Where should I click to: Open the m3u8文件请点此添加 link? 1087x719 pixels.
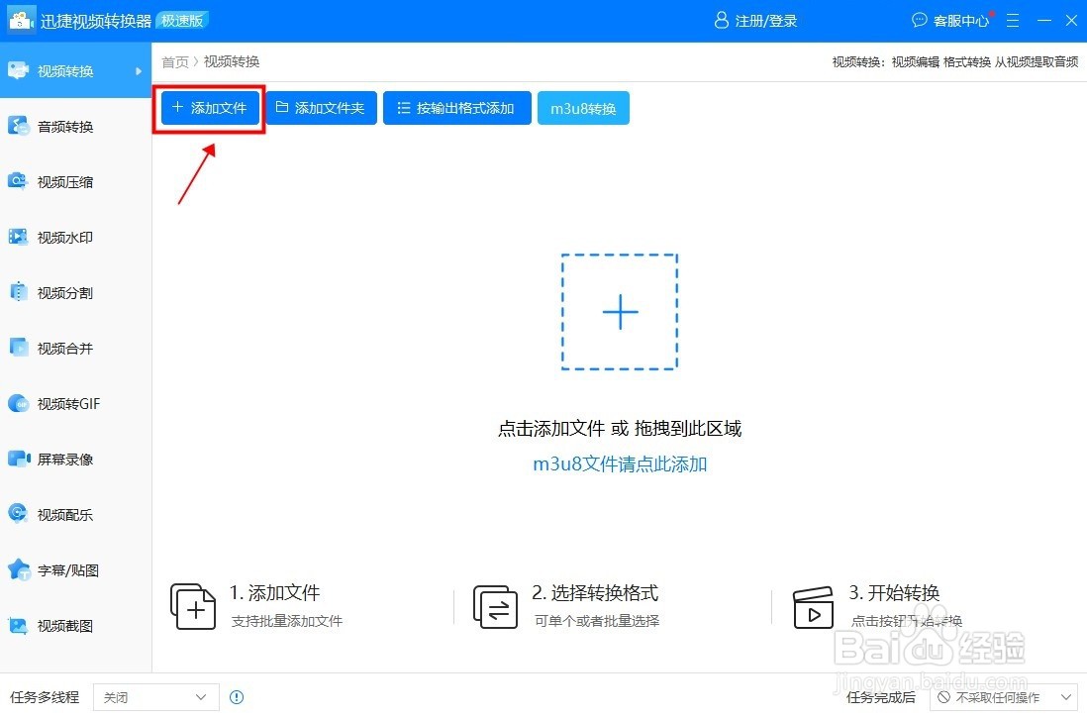pos(620,463)
